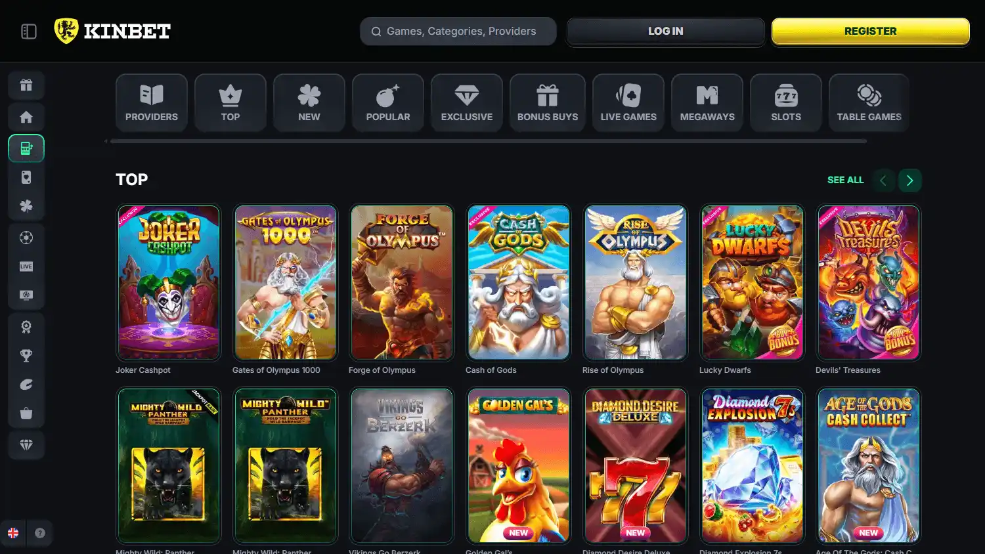Open Gates of Olympus 1000 thumbnail
Viewport: 985px width, 554px height.
286,282
